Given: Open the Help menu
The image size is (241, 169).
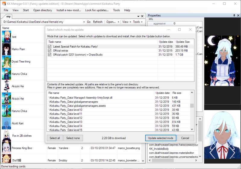Looking at the screenshot, I should 127,10.
